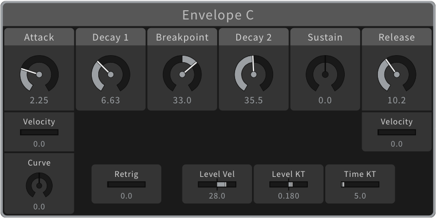Viewport: 436px width, 218px height.
Task: Click the Release knob
Action: click(x=397, y=74)
